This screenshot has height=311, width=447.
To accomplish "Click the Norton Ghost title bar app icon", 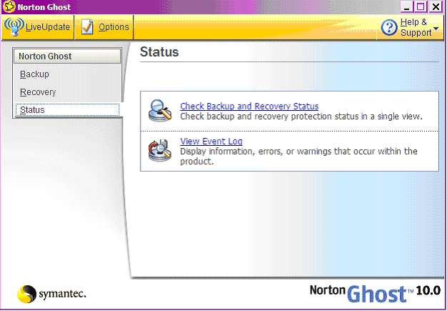I will (x=9, y=6).
